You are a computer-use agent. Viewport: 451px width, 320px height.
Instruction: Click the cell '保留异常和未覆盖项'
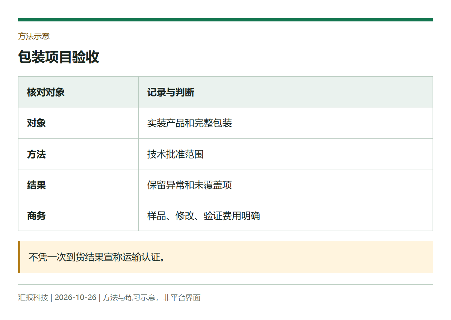286,185
